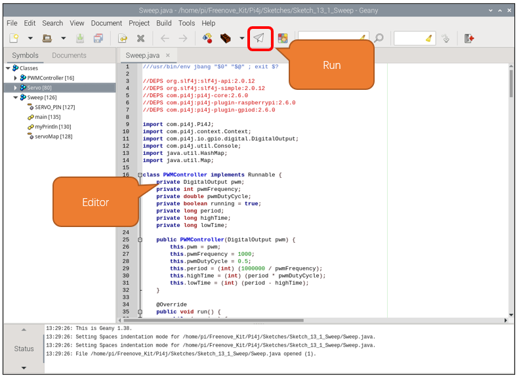Image resolution: width=519 pixels, height=376 pixels.
Task: Compile the current file icon
Action: tap(207, 39)
